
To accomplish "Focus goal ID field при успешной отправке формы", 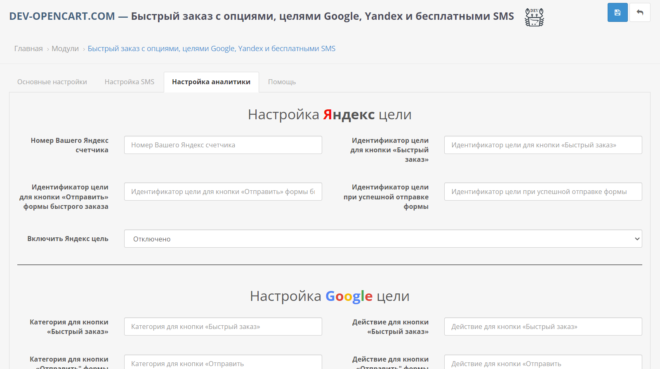I will (x=543, y=192).
